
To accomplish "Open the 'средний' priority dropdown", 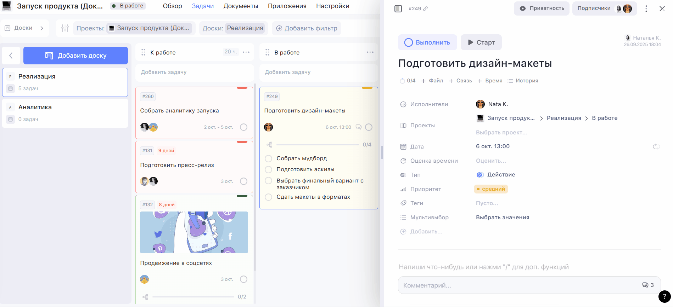I will [491, 189].
